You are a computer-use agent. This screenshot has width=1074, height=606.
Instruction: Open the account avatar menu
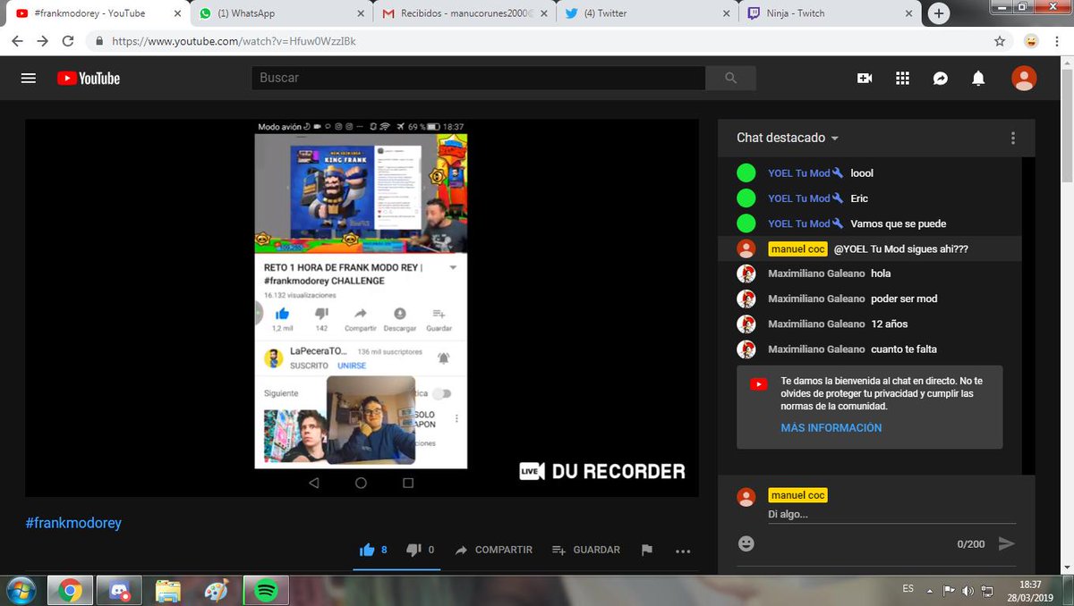(1024, 78)
